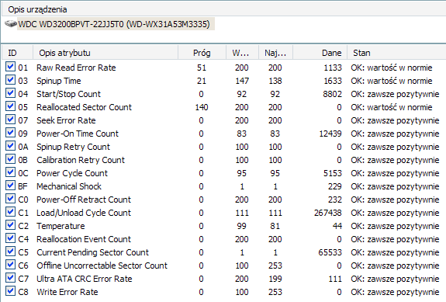Toggle the Ultra ATA CRC Error Rate checkbox
The width and height of the screenshot is (446, 302).
[10, 278]
